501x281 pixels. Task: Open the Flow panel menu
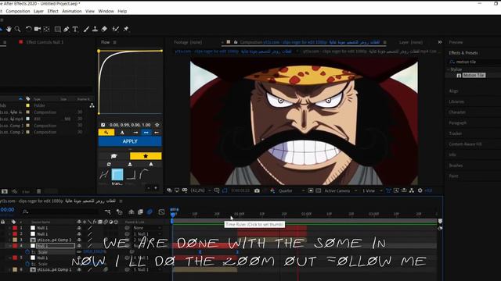[115, 42]
